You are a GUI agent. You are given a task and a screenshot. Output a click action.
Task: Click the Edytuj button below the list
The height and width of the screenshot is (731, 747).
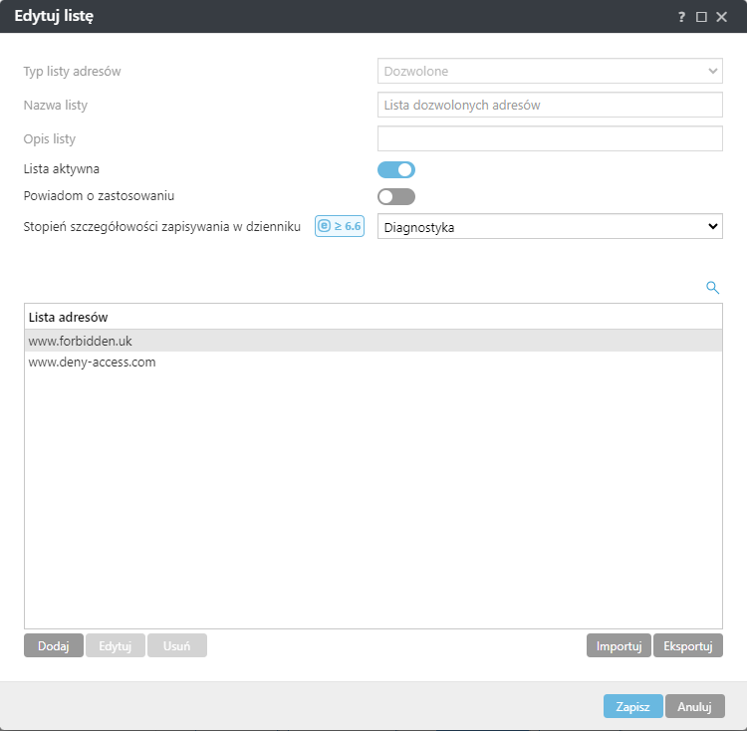click(x=116, y=645)
